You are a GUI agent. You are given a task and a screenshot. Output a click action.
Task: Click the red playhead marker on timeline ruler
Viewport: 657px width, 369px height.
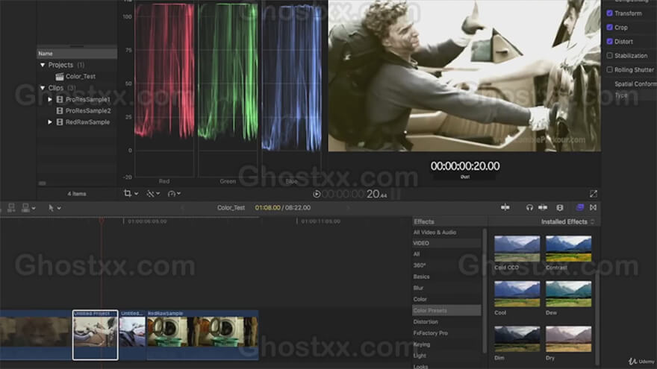click(101, 220)
